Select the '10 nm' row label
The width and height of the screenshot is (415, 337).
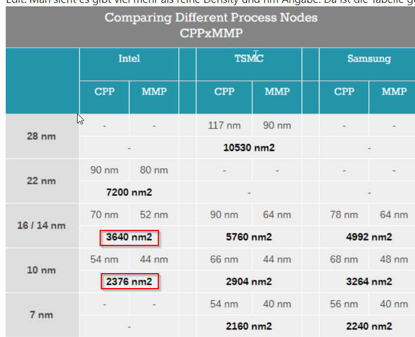(41, 270)
